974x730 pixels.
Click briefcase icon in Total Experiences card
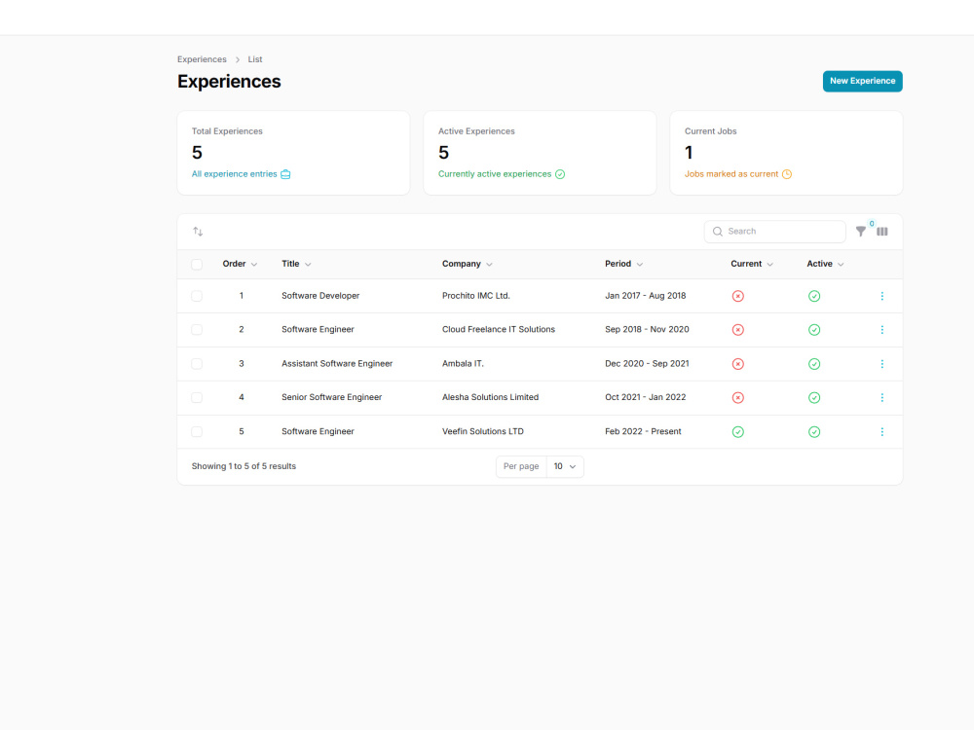285,174
